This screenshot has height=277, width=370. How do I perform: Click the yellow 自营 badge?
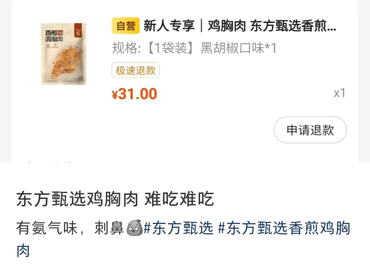click(x=125, y=26)
